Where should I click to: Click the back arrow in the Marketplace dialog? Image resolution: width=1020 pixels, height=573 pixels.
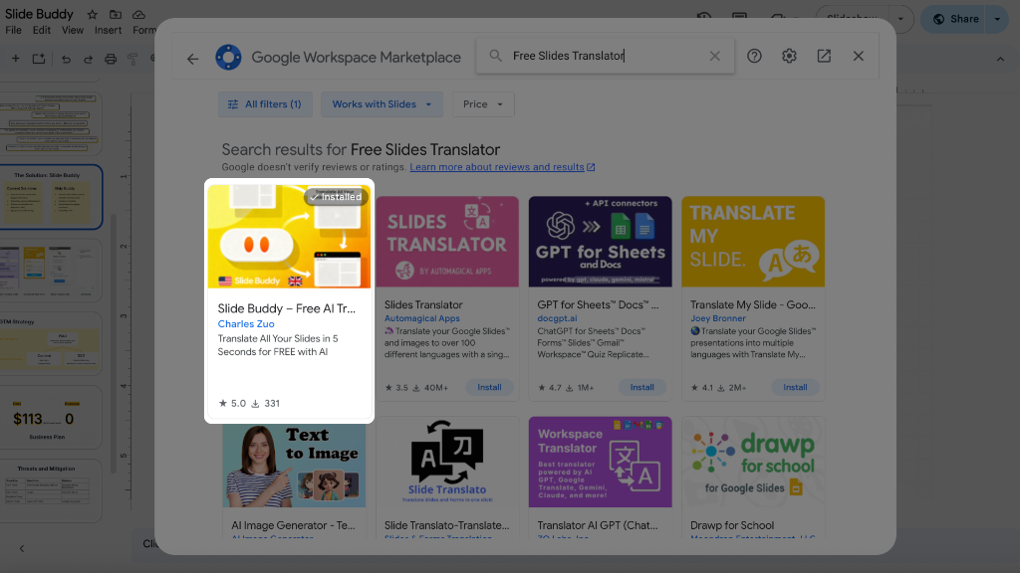click(x=192, y=58)
